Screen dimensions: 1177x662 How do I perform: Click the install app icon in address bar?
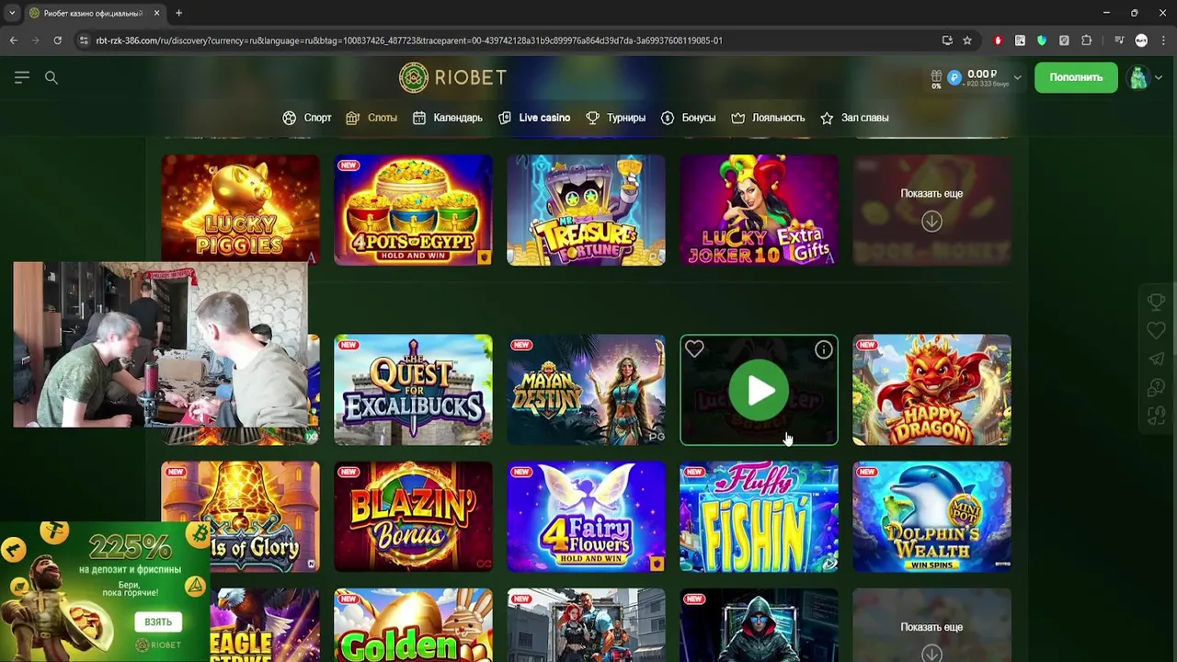[947, 40]
